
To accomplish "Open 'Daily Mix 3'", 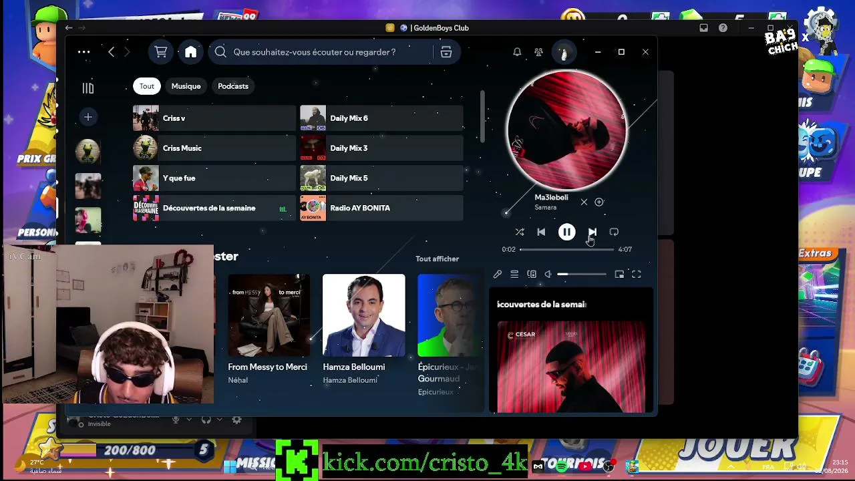I will click(381, 148).
